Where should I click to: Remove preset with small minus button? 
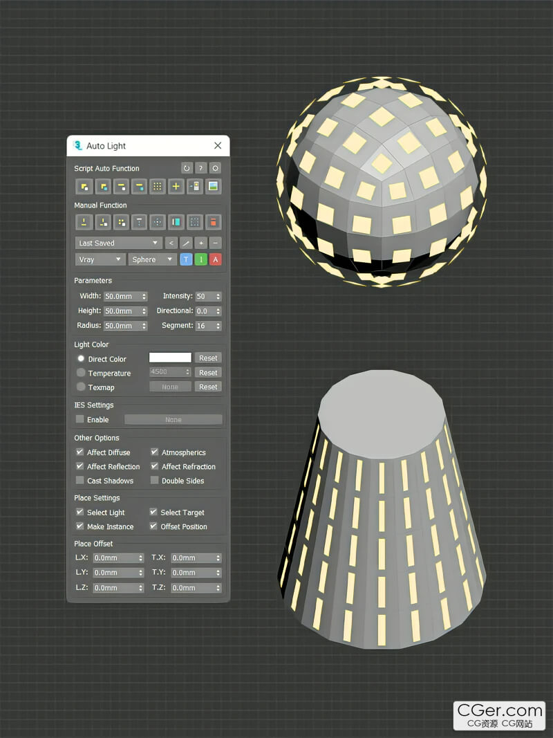tap(216, 243)
